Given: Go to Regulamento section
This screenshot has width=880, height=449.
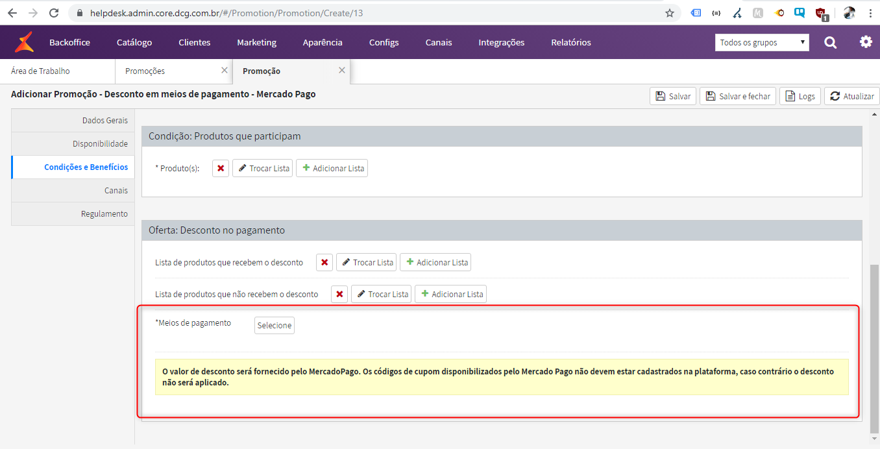Looking at the screenshot, I should point(73,213).
